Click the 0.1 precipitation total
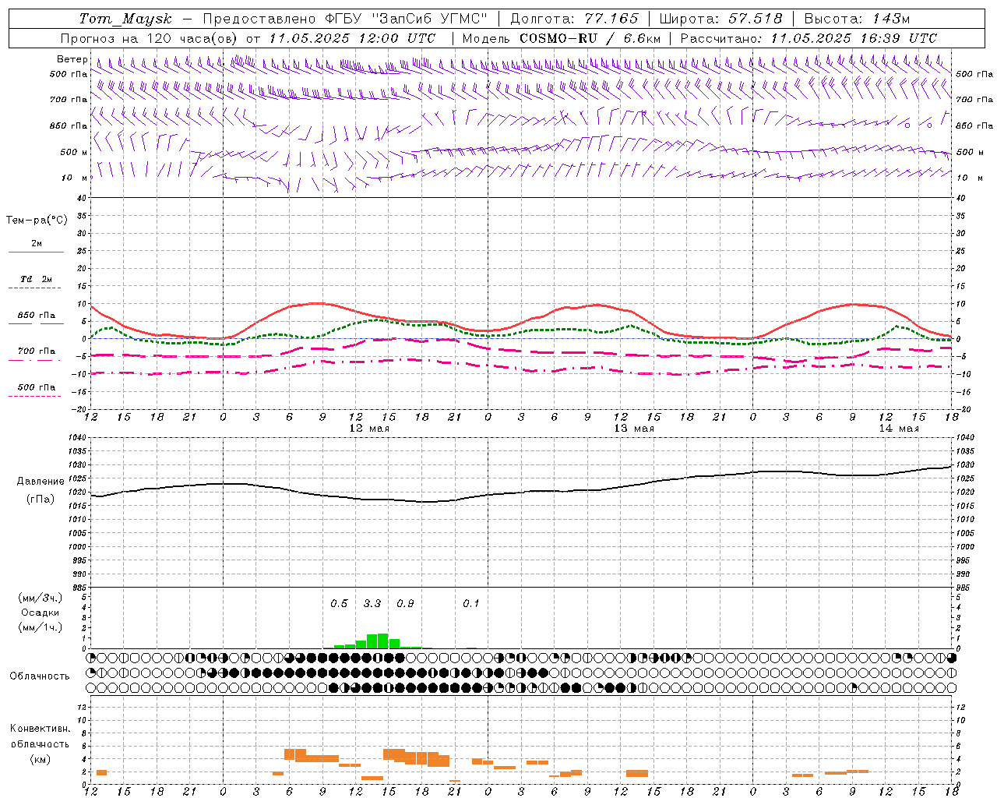Screen dimensions: 997x798 (471, 604)
